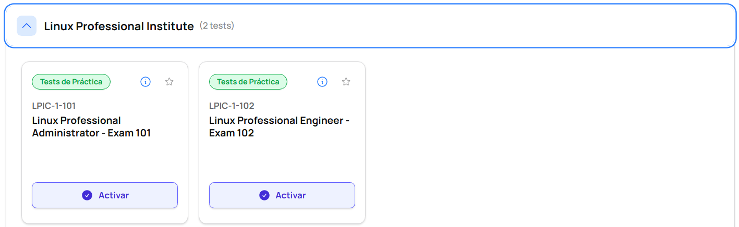Click the LPIC-1-102 exam code text
The image size is (739, 227).
pyautogui.click(x=232, y=106)
